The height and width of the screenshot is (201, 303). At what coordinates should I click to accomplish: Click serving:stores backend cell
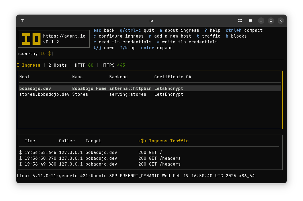[128, 94]
